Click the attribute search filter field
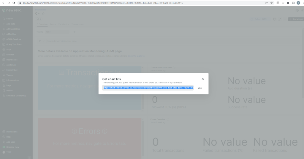 click(62, 41)
